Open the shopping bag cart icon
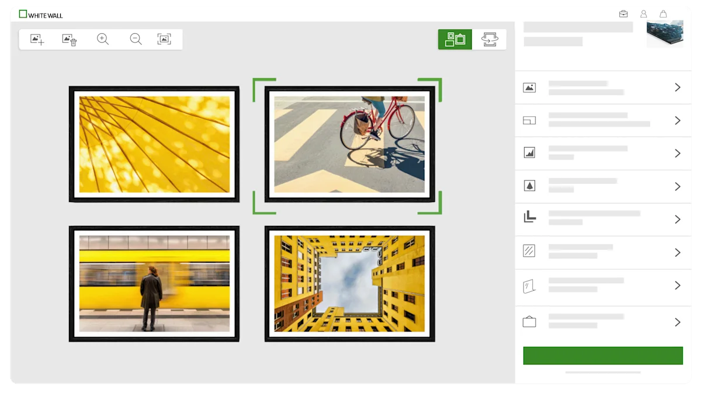The height and width of the screenshot is (394, 701). [x=663, y=14]
